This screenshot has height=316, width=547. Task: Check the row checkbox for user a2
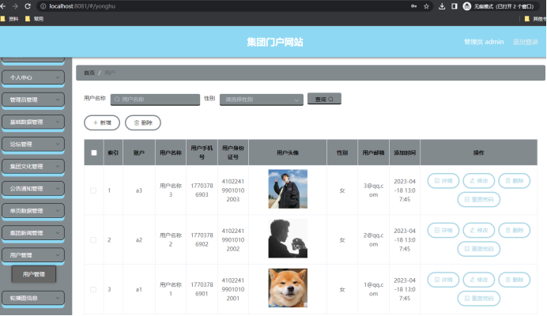tap(93, 240)
